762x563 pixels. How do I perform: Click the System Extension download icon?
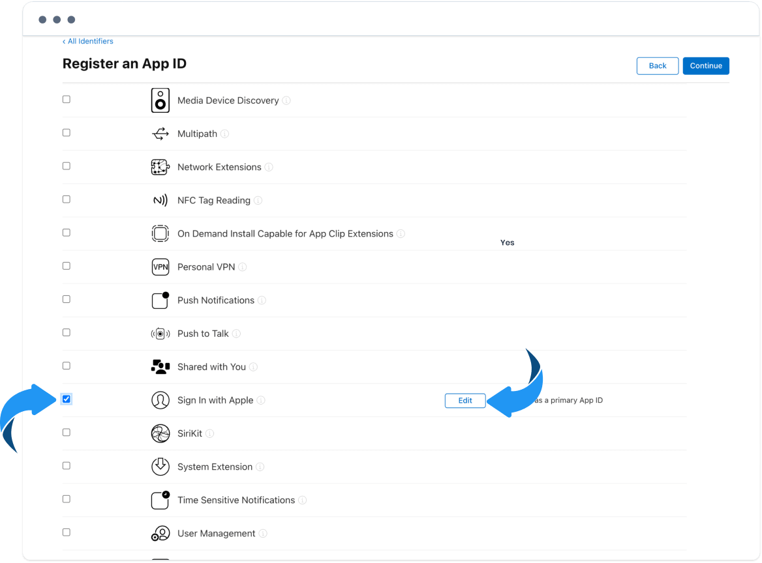click(160, 467)
